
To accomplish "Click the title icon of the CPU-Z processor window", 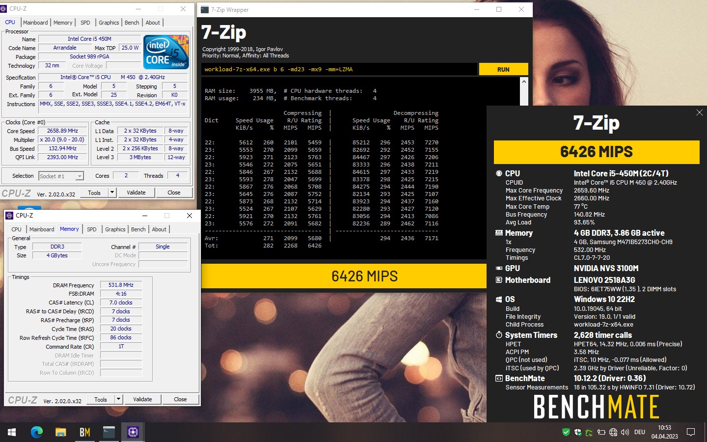I will (3, 8).
